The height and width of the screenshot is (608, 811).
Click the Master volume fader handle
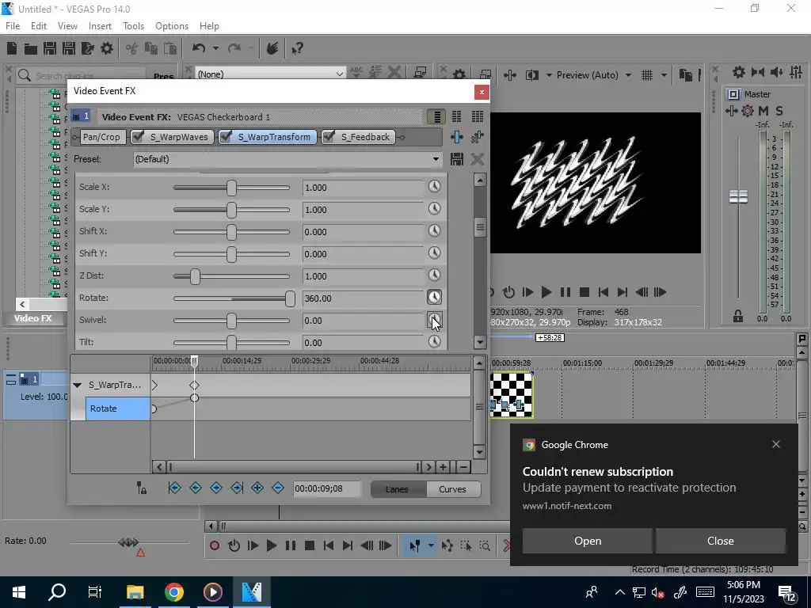coord(738,196)
